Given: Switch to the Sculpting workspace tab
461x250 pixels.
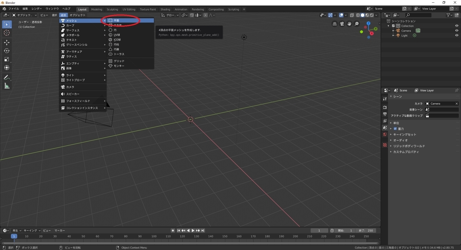Looking at the screenshot, I should (113, 9).
